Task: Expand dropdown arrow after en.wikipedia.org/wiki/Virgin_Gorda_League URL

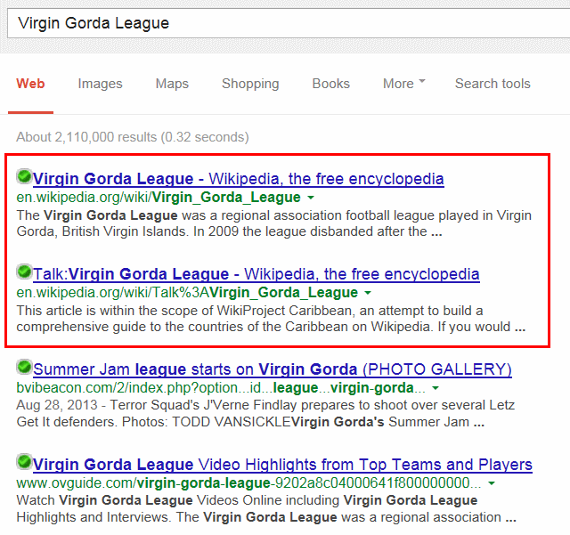Action: point(311,198)
